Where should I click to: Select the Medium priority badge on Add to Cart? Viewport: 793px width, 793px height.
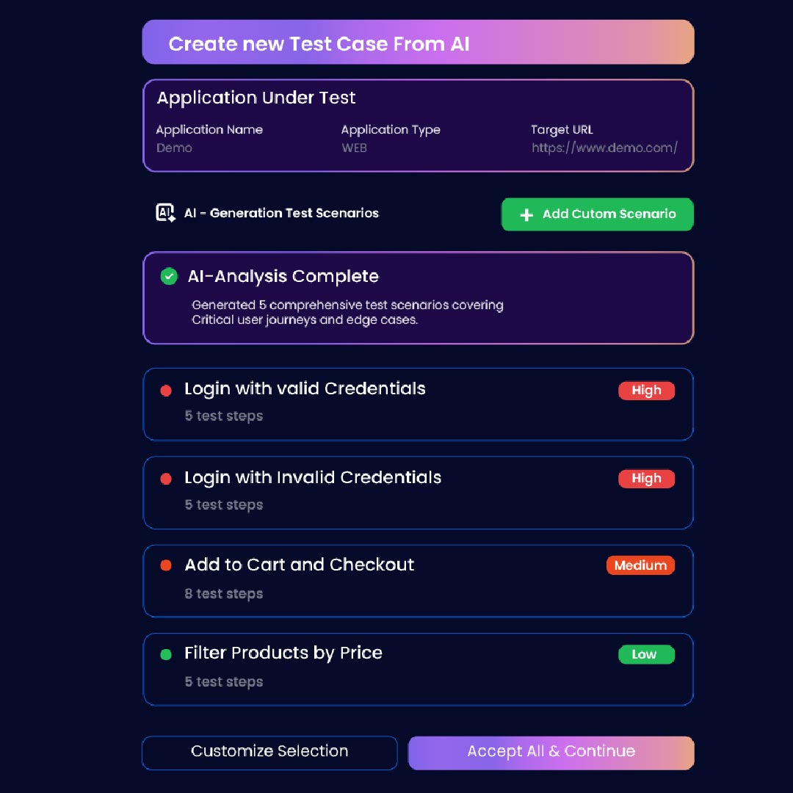[640, 565]
